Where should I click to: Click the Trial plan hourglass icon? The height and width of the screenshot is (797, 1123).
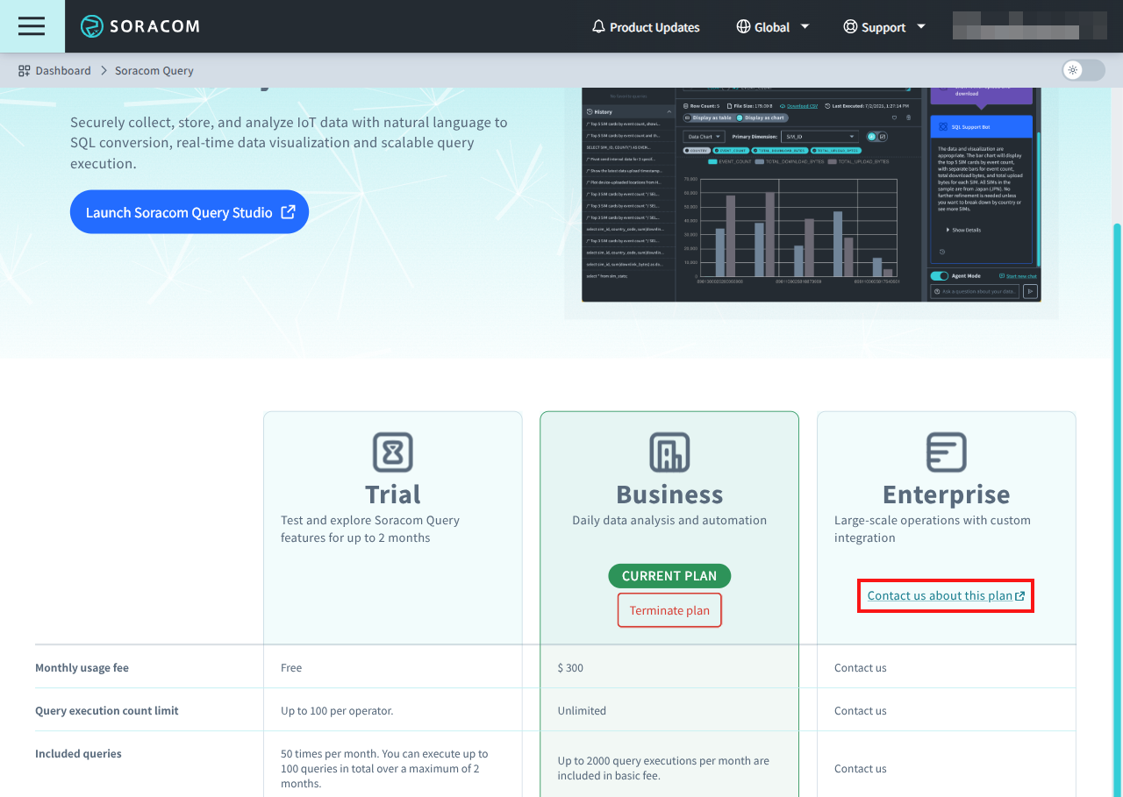[393, 452]
